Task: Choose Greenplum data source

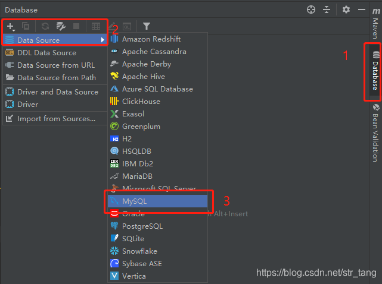Action: (157, 127)
